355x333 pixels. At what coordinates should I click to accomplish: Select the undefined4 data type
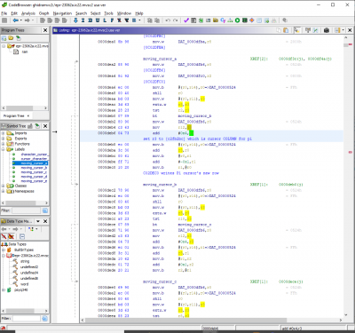(29, 273)
